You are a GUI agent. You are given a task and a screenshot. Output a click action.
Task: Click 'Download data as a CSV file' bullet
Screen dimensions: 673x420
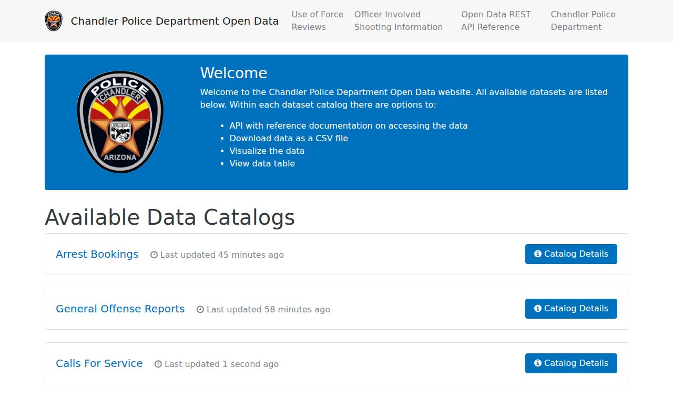(x=289, y=138)
